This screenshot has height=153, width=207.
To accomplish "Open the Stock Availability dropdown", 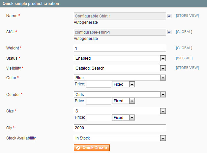I will pyautogui.click(x=120, y=138).
